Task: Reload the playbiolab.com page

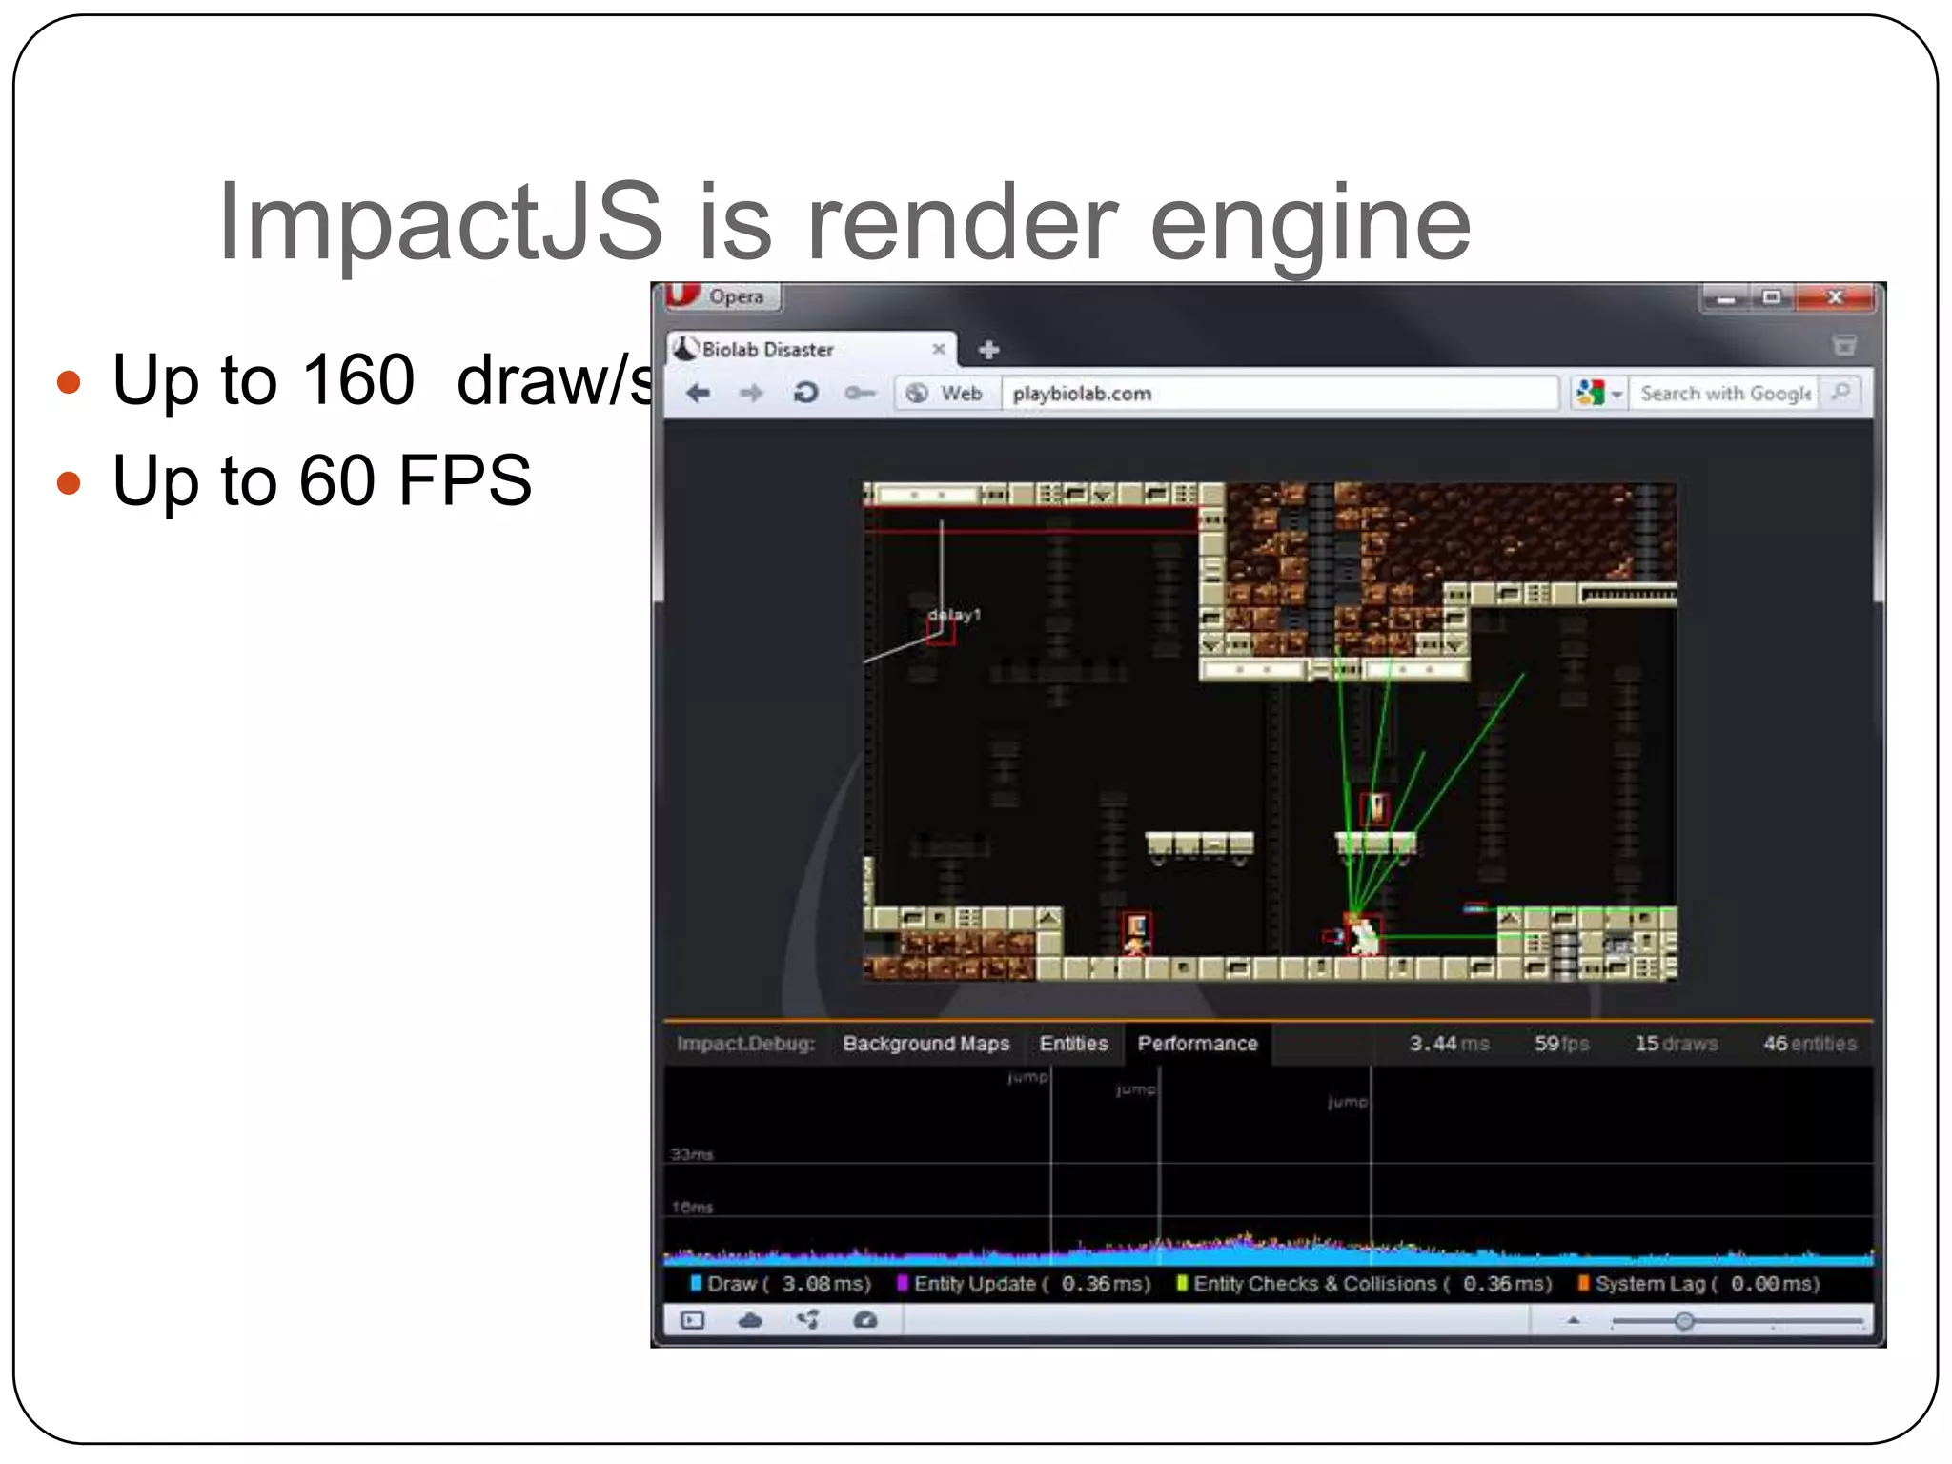Action: pyautogui.click(x=805, y=393)
